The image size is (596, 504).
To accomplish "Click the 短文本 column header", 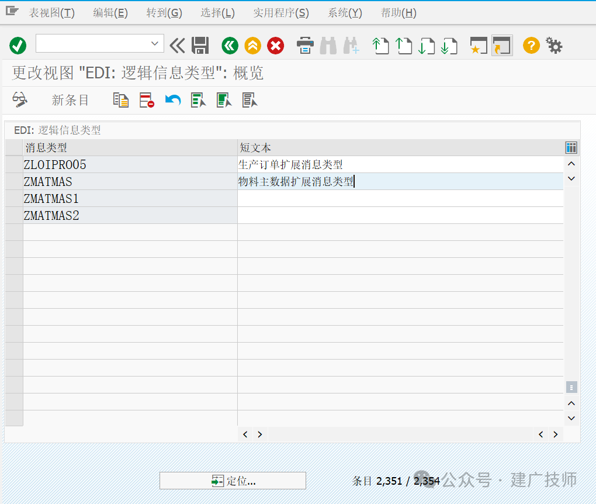I will coord(400,147).
